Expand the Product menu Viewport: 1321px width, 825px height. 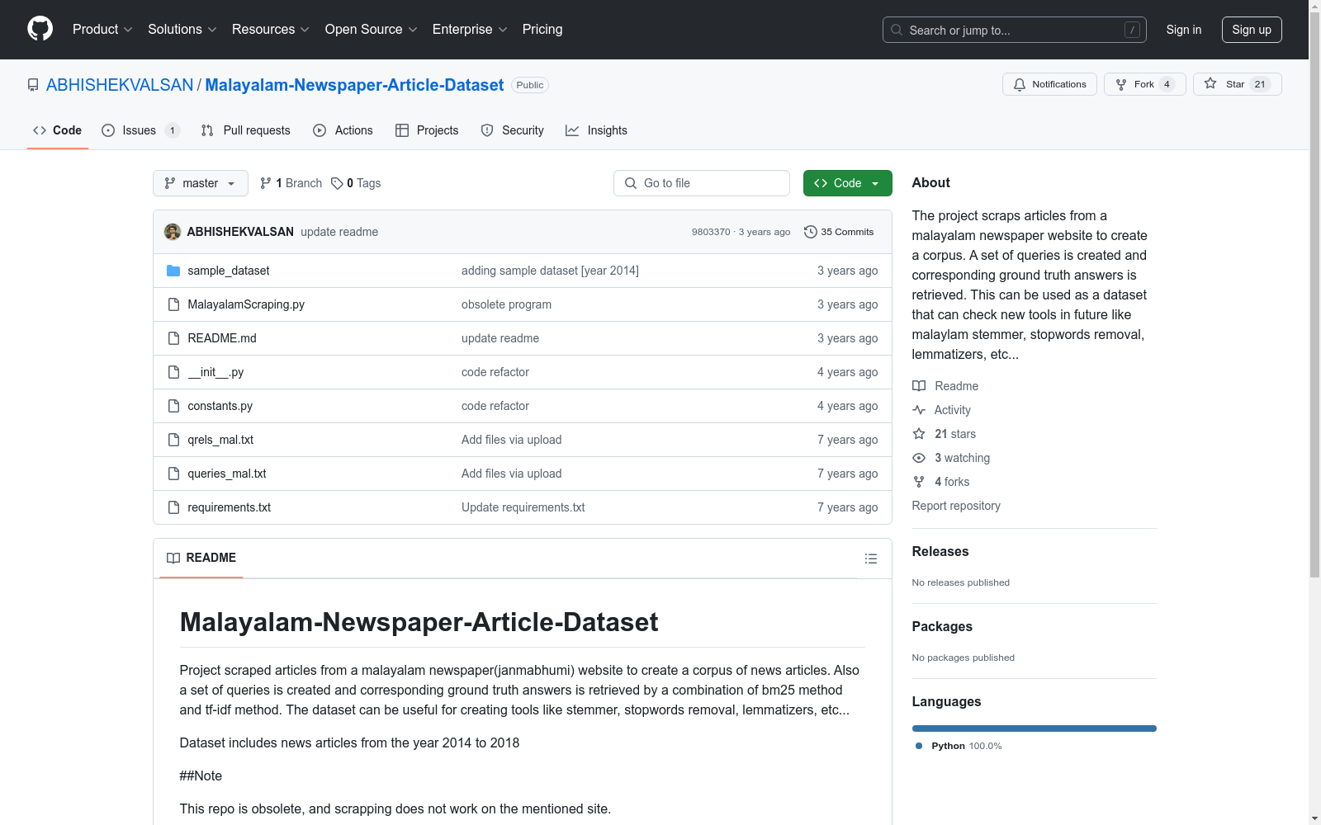coord(102,30)
